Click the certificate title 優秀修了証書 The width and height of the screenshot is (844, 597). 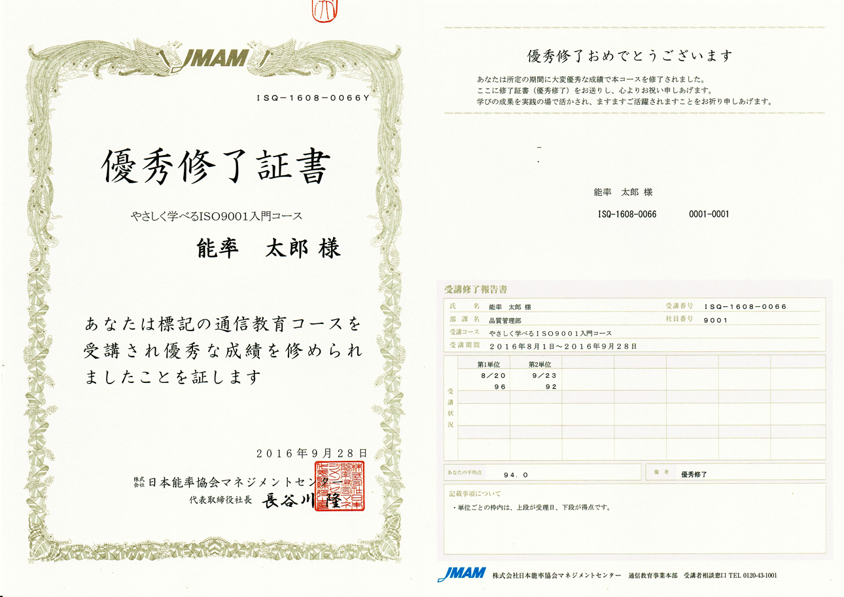(x=215, y=166)
